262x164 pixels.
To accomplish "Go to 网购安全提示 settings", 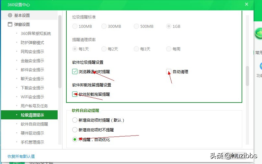I will pos(32,51).
